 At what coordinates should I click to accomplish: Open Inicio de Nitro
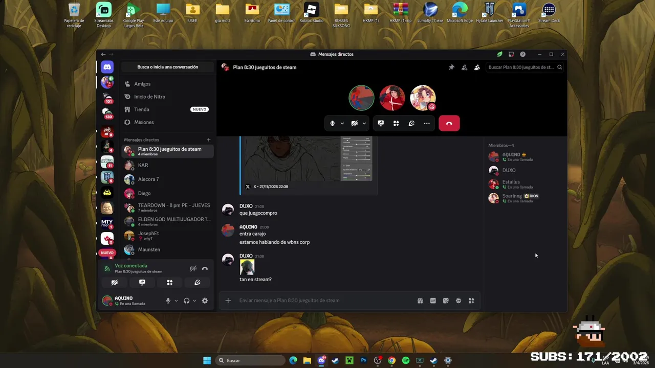click(167, 97)
